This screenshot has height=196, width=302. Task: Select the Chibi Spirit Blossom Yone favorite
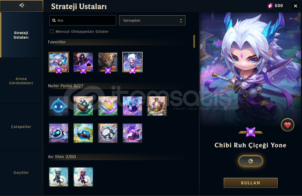[132, 62]
